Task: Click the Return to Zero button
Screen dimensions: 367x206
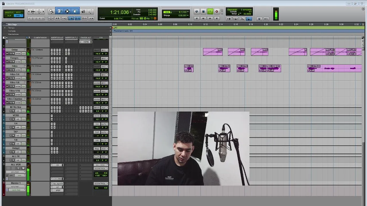Action: (197, 18)
